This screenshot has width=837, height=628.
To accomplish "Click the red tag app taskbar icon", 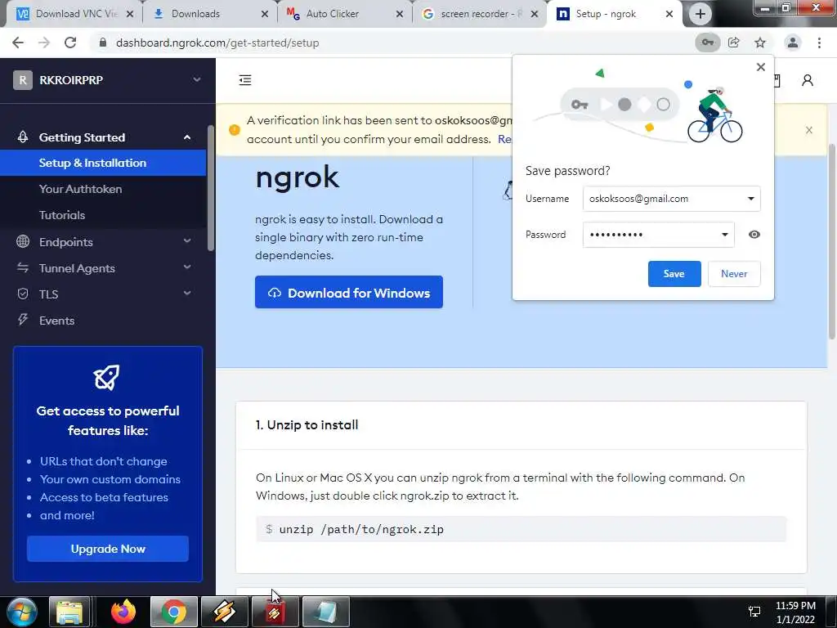I will coord(275,612).
